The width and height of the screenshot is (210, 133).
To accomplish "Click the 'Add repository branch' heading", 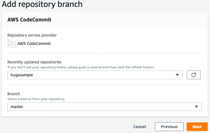I will click(x=42, y=4).
